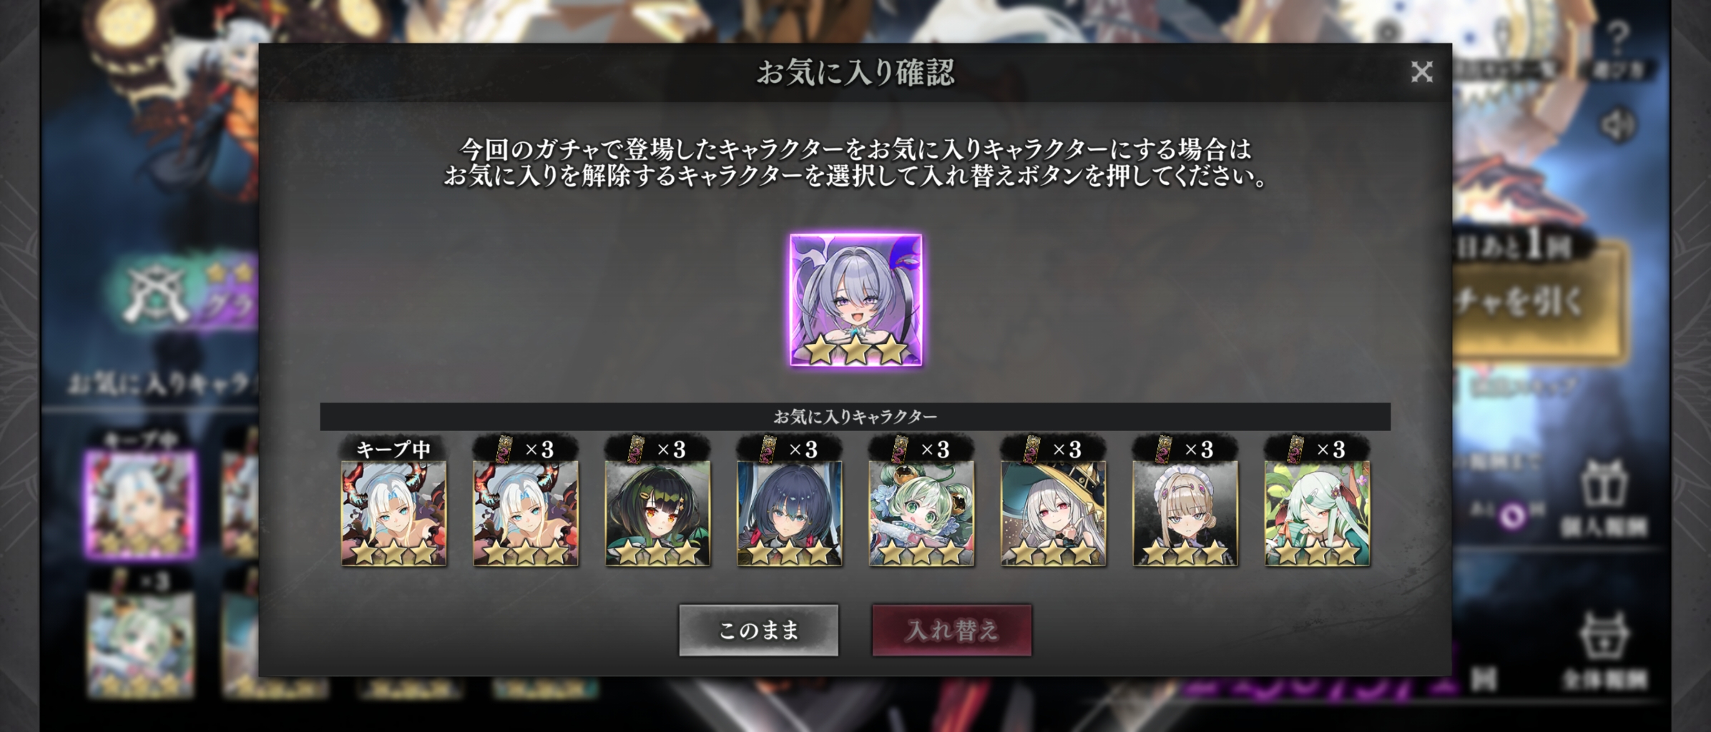Click the このまま keep-as-is button
This screenshot has height=732, width=1711.
[758, 630]
